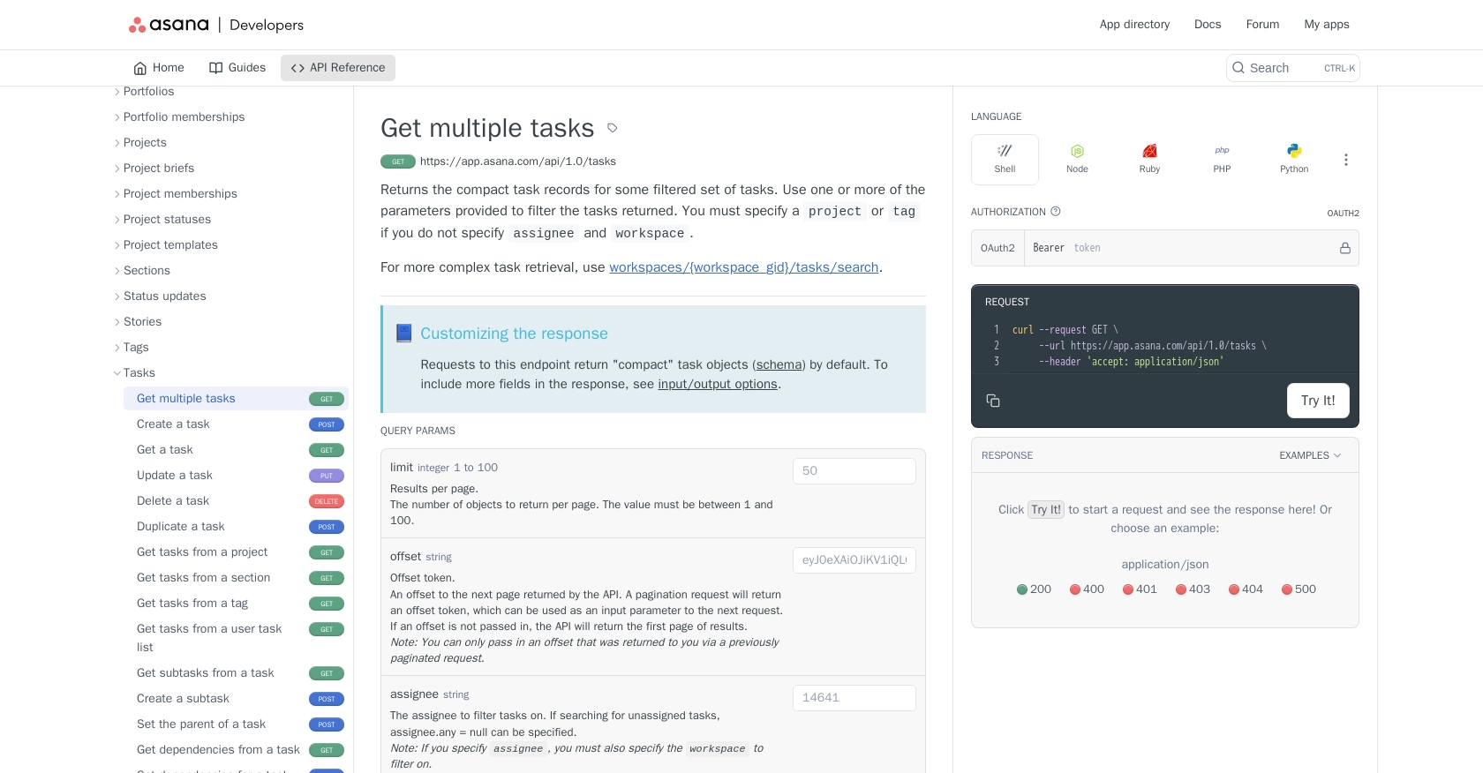Open Docs in top navigation
The image size is (1483, 773).
[x=1208, y=25]
